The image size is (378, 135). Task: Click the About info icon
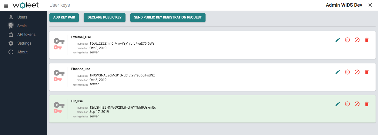coord(11,52)
